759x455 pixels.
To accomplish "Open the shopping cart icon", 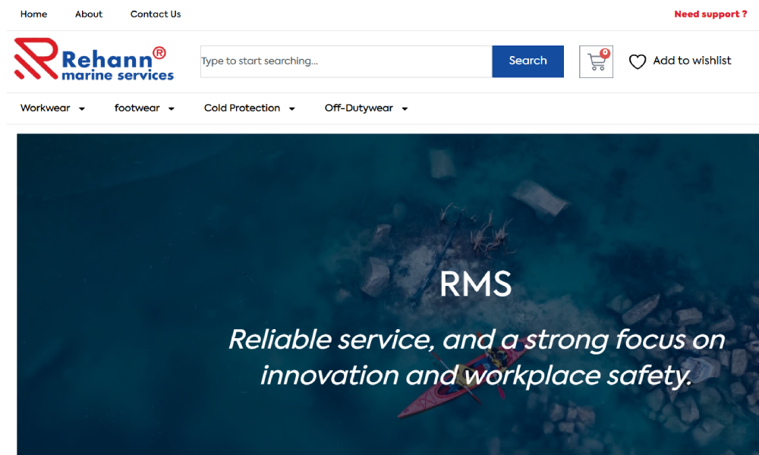I will pyautogui.click(x=596, y=62).
